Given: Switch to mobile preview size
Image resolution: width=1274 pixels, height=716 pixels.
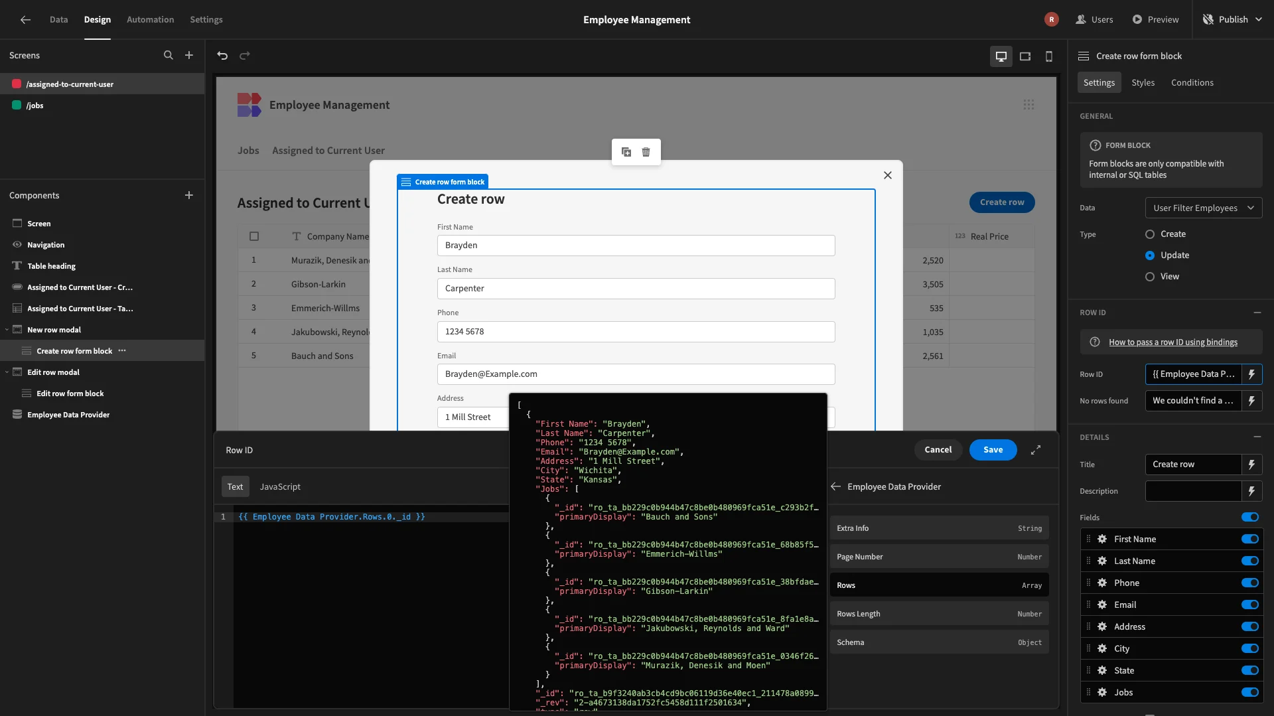Looking at the screenshot, I should click(x=1049, y=56).
